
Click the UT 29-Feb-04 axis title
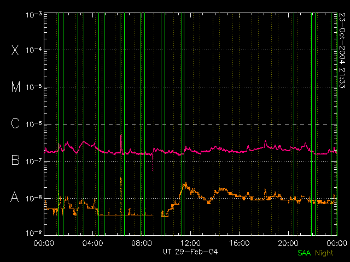(190, 252)
